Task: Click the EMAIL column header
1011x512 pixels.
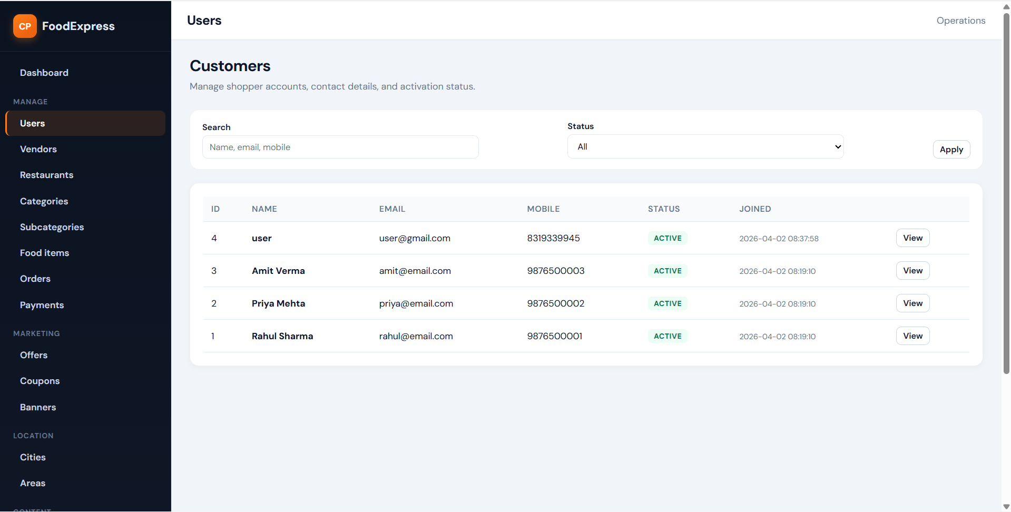Action: coord(392,209)
